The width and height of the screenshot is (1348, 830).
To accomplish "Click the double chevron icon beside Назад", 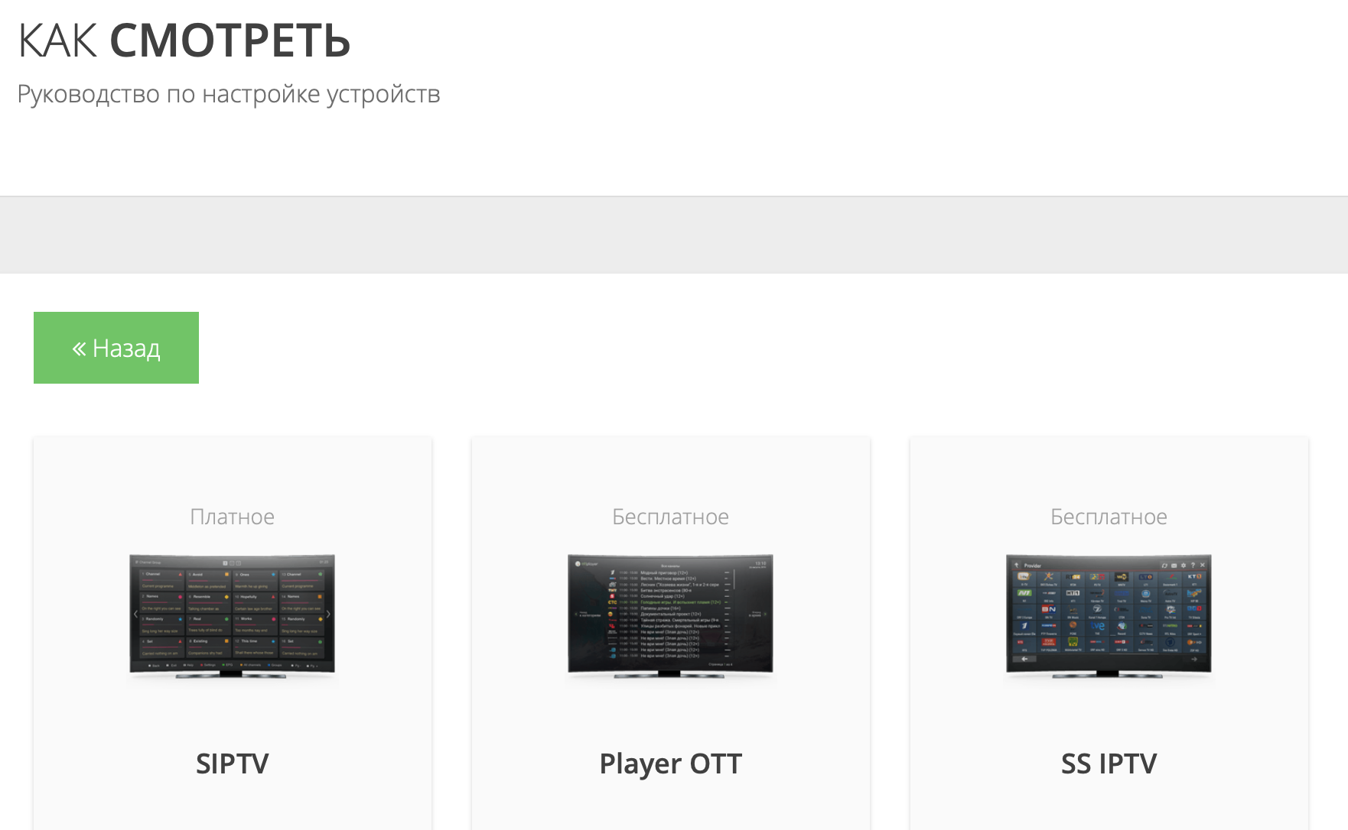I will pyautogui.click(x=79, y=349).
